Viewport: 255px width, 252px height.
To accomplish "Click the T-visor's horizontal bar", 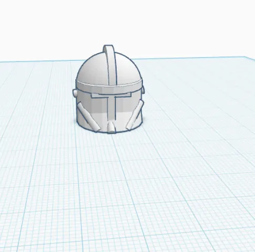I will [111, 96].
